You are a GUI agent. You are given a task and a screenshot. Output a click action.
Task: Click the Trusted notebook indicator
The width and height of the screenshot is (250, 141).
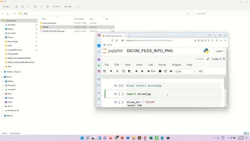199,59
